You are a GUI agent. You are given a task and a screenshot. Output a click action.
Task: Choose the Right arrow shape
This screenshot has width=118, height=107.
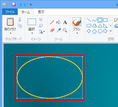point(105,31)
